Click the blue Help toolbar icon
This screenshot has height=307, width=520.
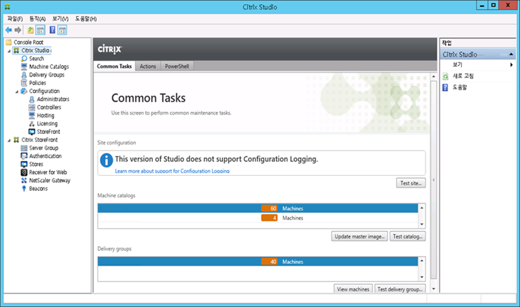point(52,30)
